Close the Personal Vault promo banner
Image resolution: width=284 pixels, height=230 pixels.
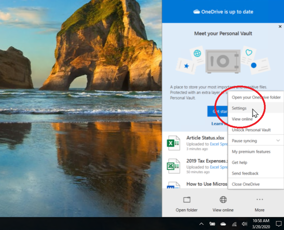coord(280,27)
